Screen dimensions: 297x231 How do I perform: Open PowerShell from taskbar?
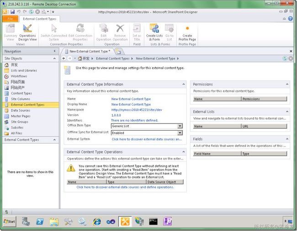coord(40,221)
